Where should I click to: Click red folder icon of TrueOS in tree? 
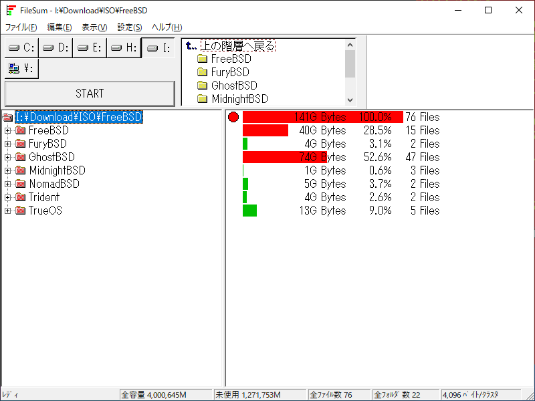tap(21, 211)
